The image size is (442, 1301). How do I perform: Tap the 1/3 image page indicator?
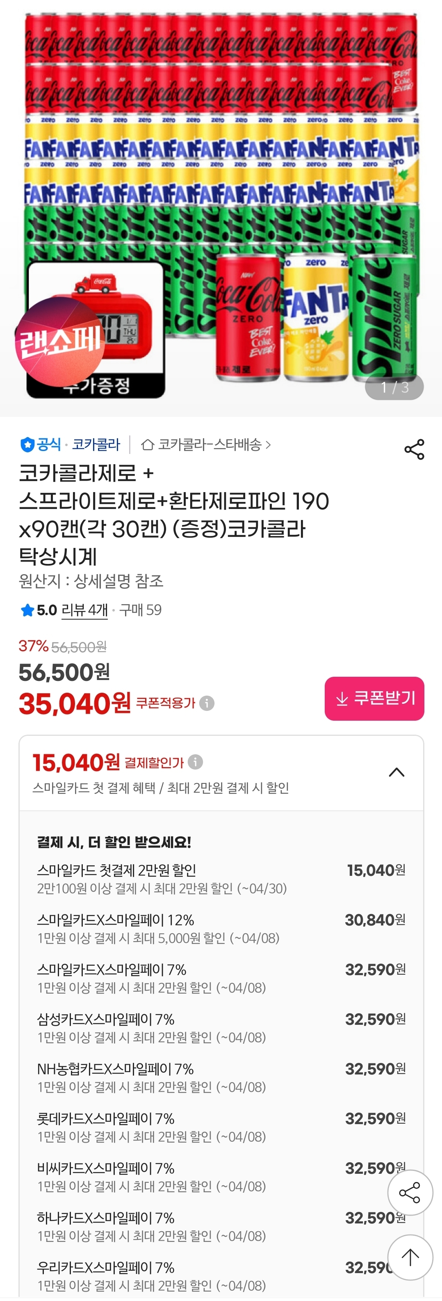(x=394, y=387)
